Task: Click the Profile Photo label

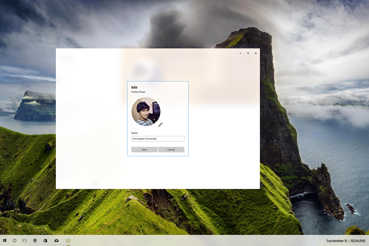Action: pyautogui.click(x=138, y=92)
